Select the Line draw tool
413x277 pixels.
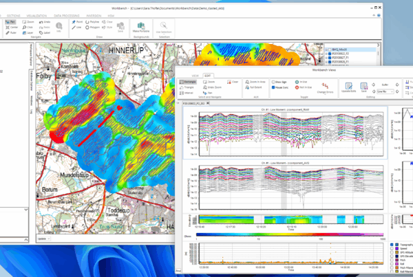click(76, 27)
